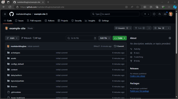Star the example-site repository
The height and width of the screenshot is (99, 178).
159,28
